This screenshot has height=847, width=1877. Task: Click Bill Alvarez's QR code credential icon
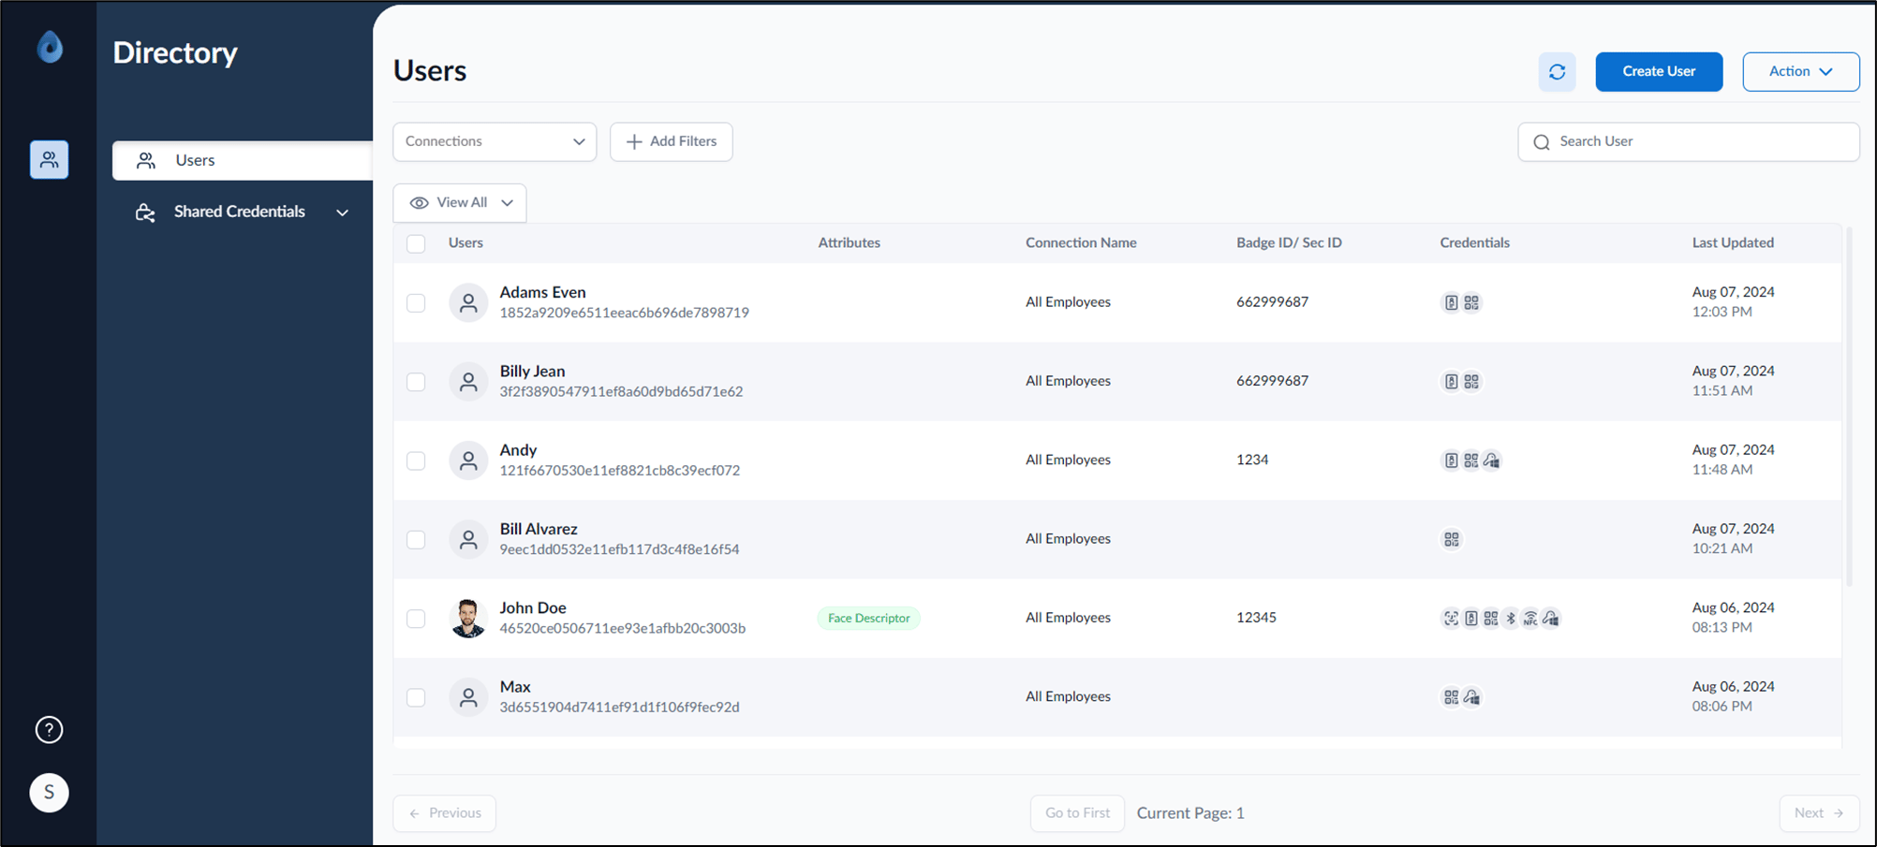pos(1451,540)
